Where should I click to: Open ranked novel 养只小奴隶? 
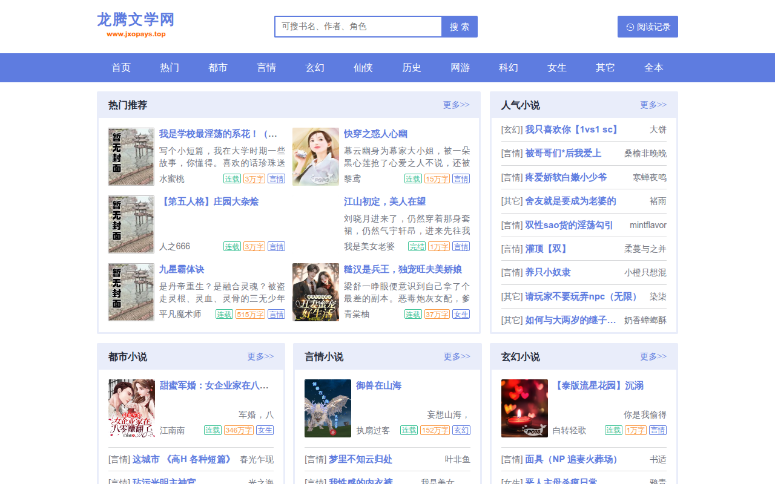547,272
